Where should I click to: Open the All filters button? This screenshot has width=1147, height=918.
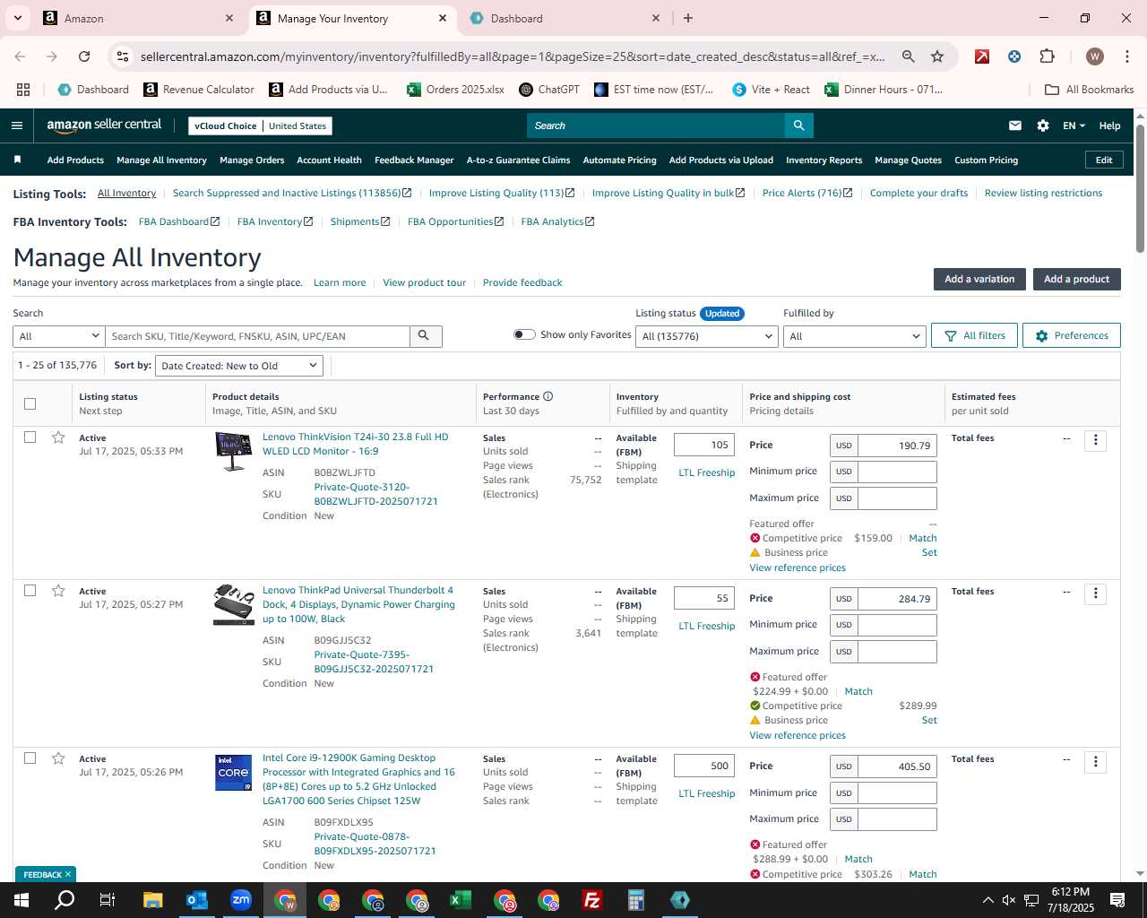pos(974,335)
